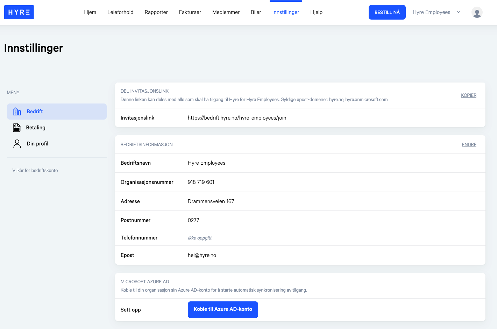Click the Telefonnummer label
This screenshot has height=329, width=497.
[139, 238]
